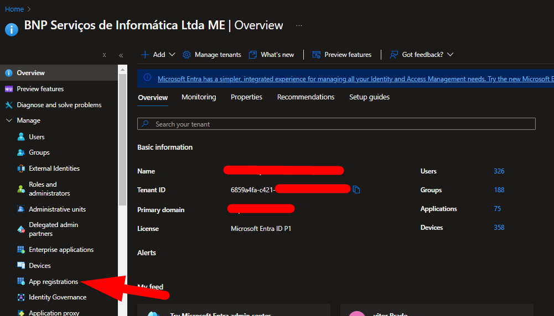Open External Identities via its icon

coord(21,168)
